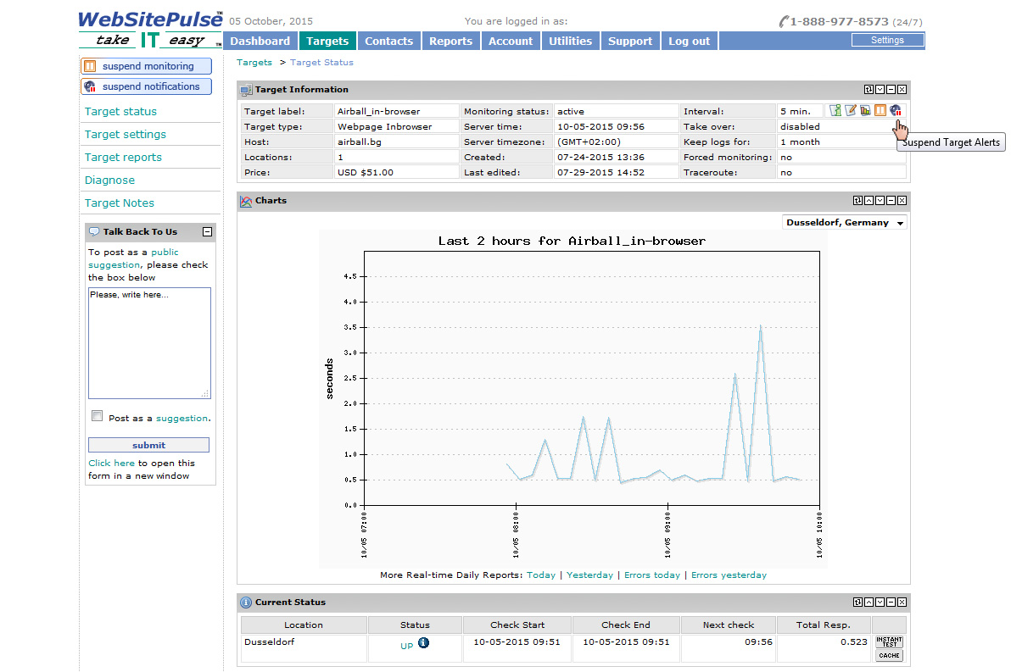Check the Post as a suggestion checkbox
The width and height of the screenshot is (1011, 672).
pyautogui.click(x=98, y=415)
